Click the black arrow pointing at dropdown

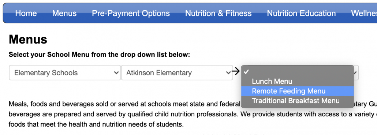[x=236, y=71]
